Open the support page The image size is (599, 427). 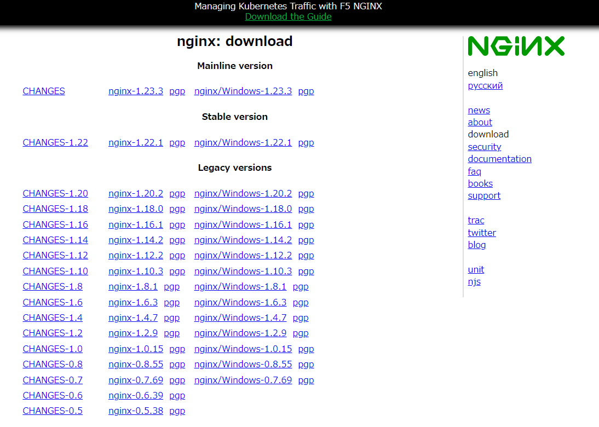click(x=484, y=196)
